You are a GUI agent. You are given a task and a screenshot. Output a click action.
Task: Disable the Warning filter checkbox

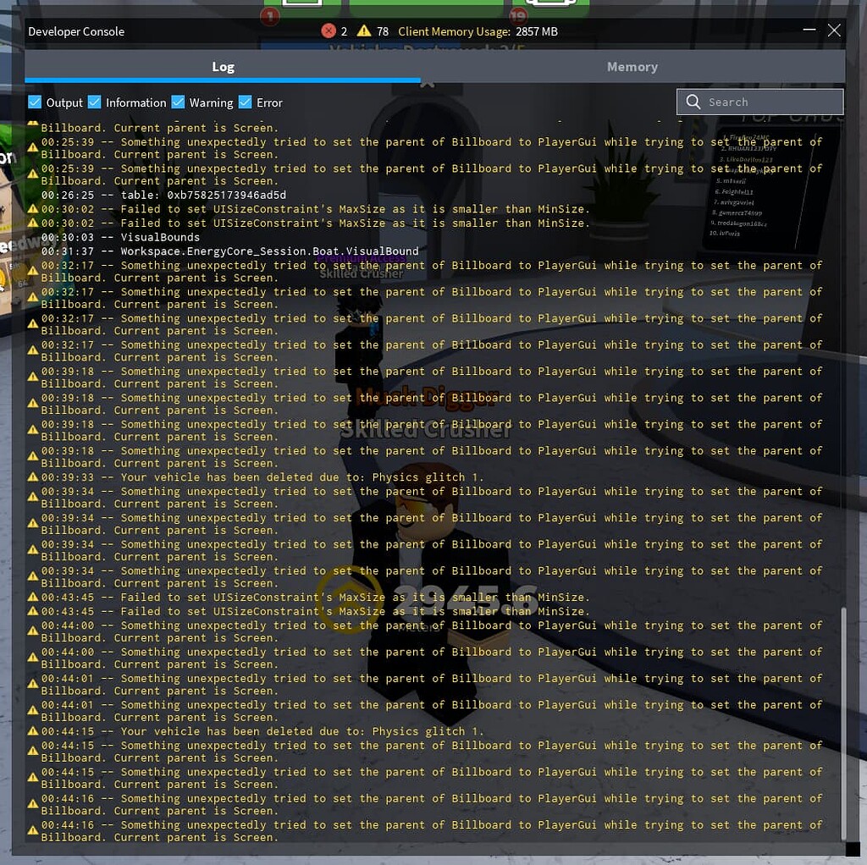tap(178, 102)
